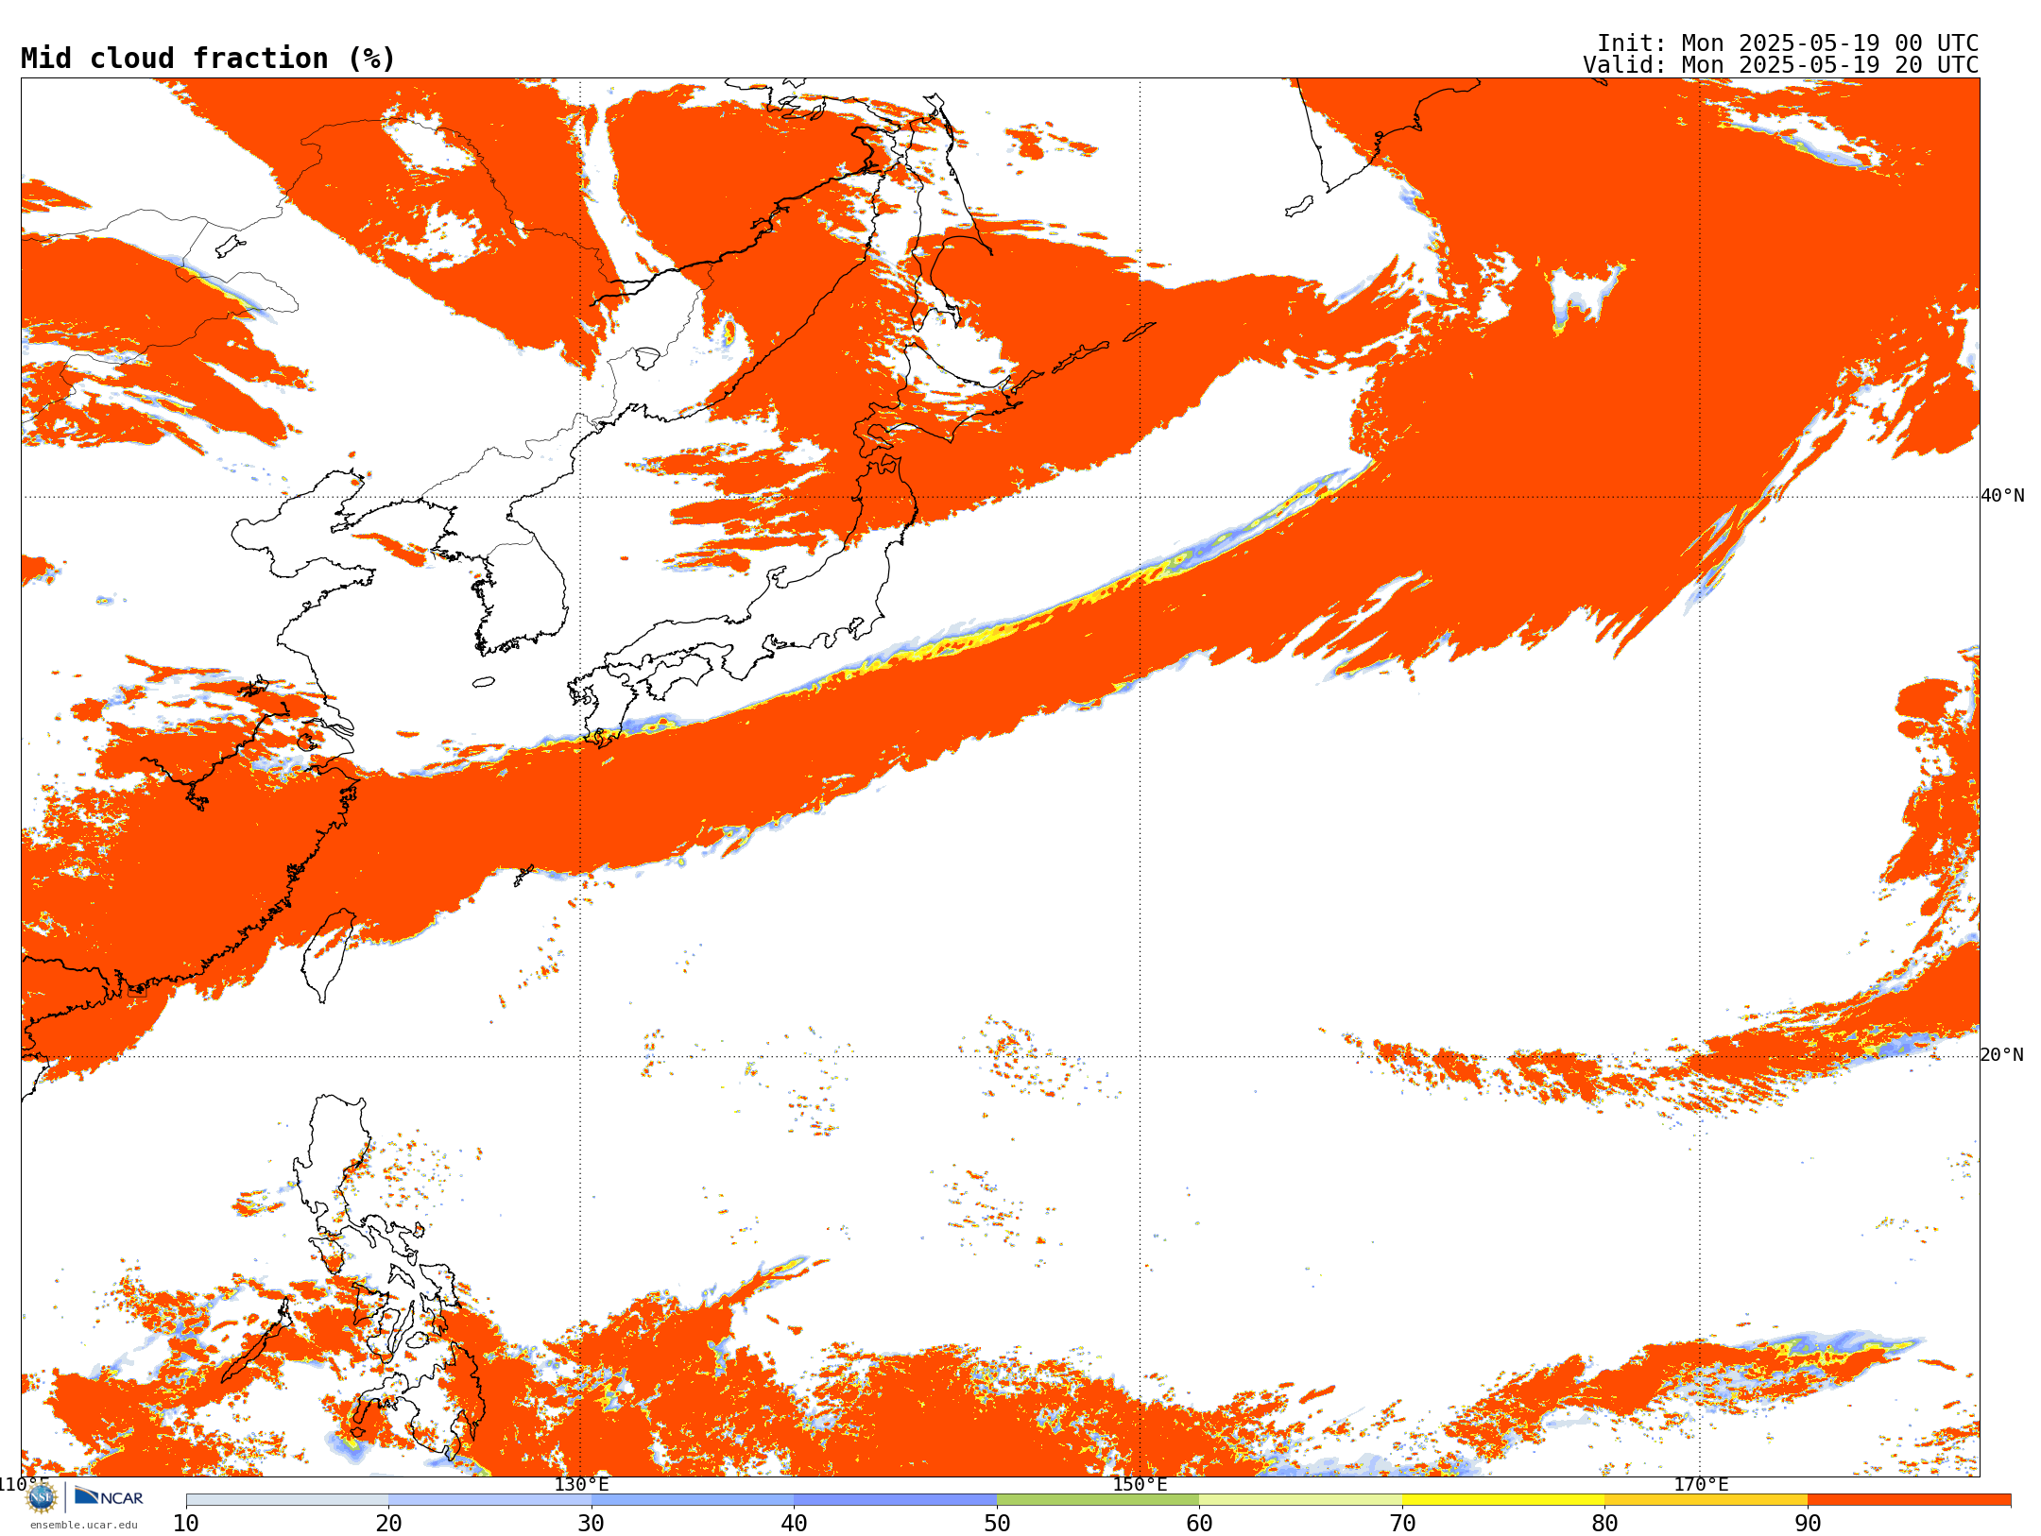The width and height of the screenshot is (2041, 1536).
Task: Click the 70-80 yellow colorbar segment
Action: coord(1503,1500)
